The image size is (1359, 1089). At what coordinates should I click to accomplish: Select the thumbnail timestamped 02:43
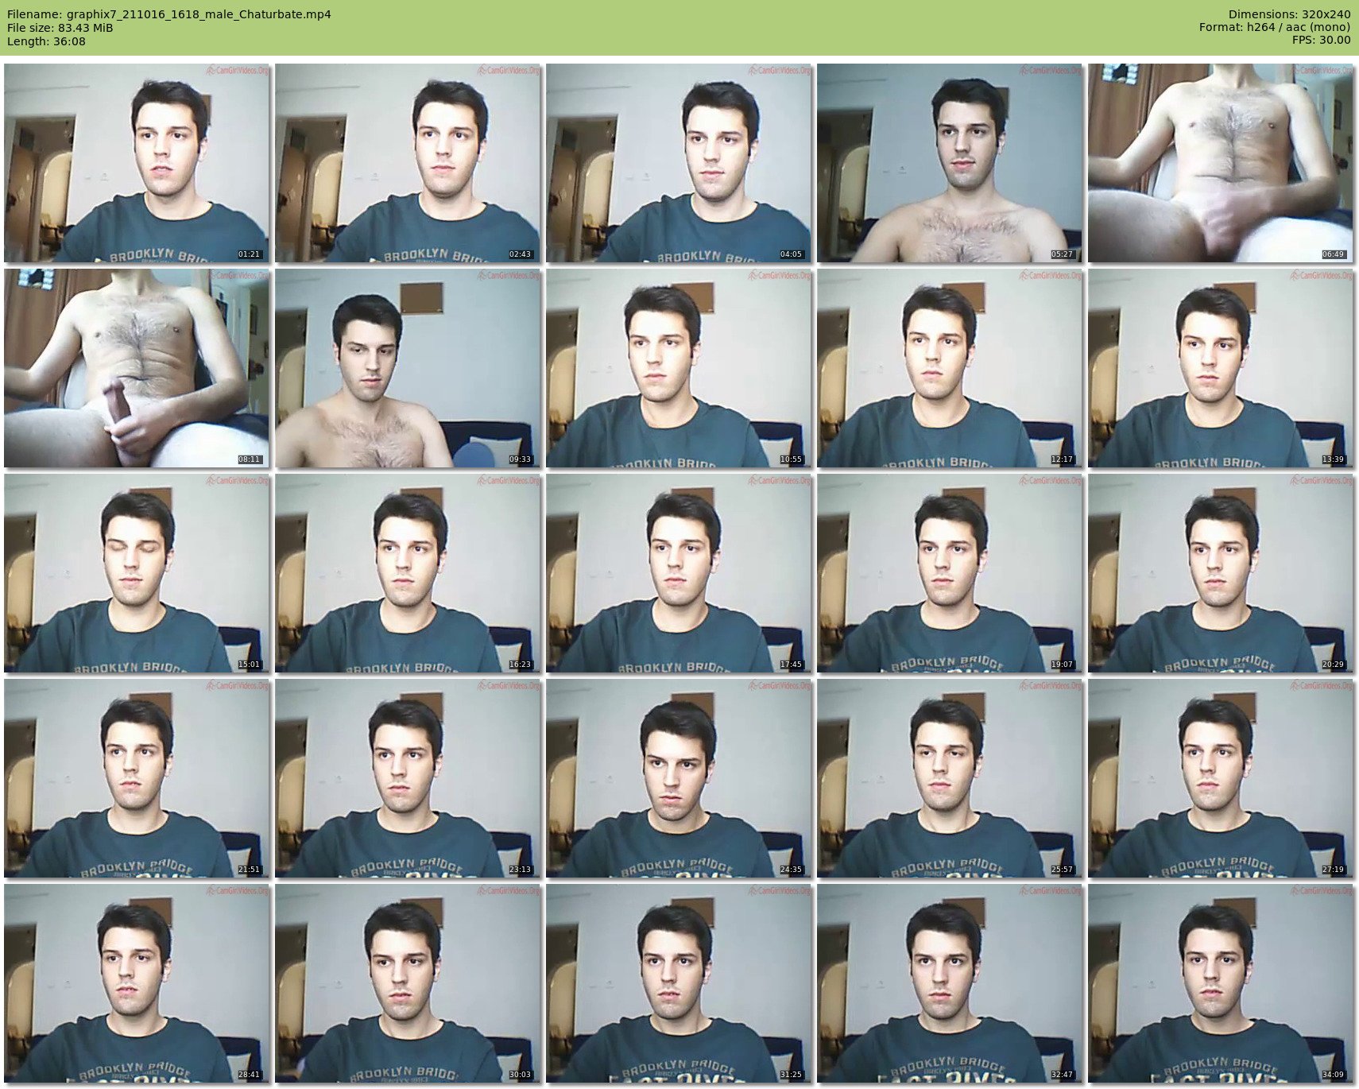[408, 163]
